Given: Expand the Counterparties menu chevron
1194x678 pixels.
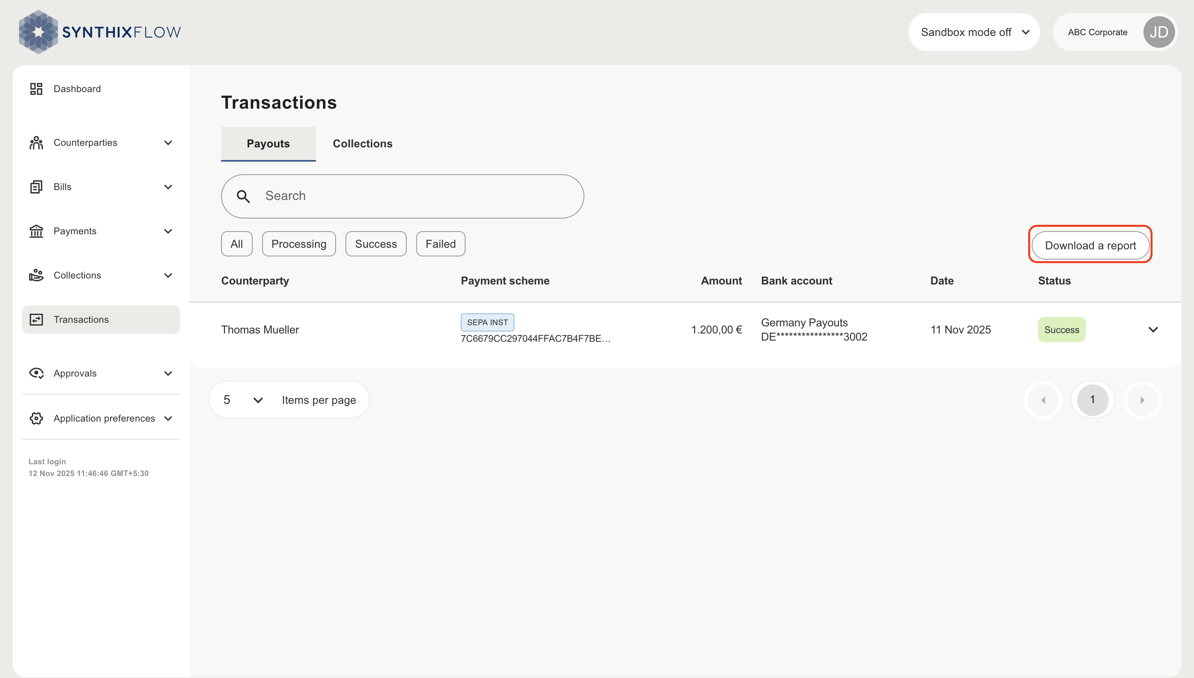Looking at the screenshot, I should click(169, 143).
